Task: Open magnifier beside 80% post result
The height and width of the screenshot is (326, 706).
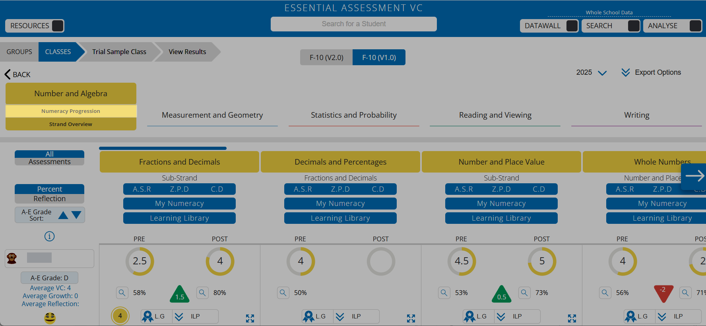Action: tap(202, 293)
